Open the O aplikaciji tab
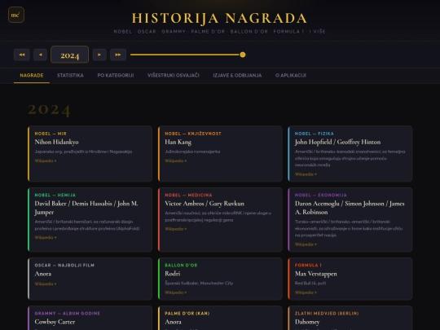The image size is (440, 330). [290, 76]
